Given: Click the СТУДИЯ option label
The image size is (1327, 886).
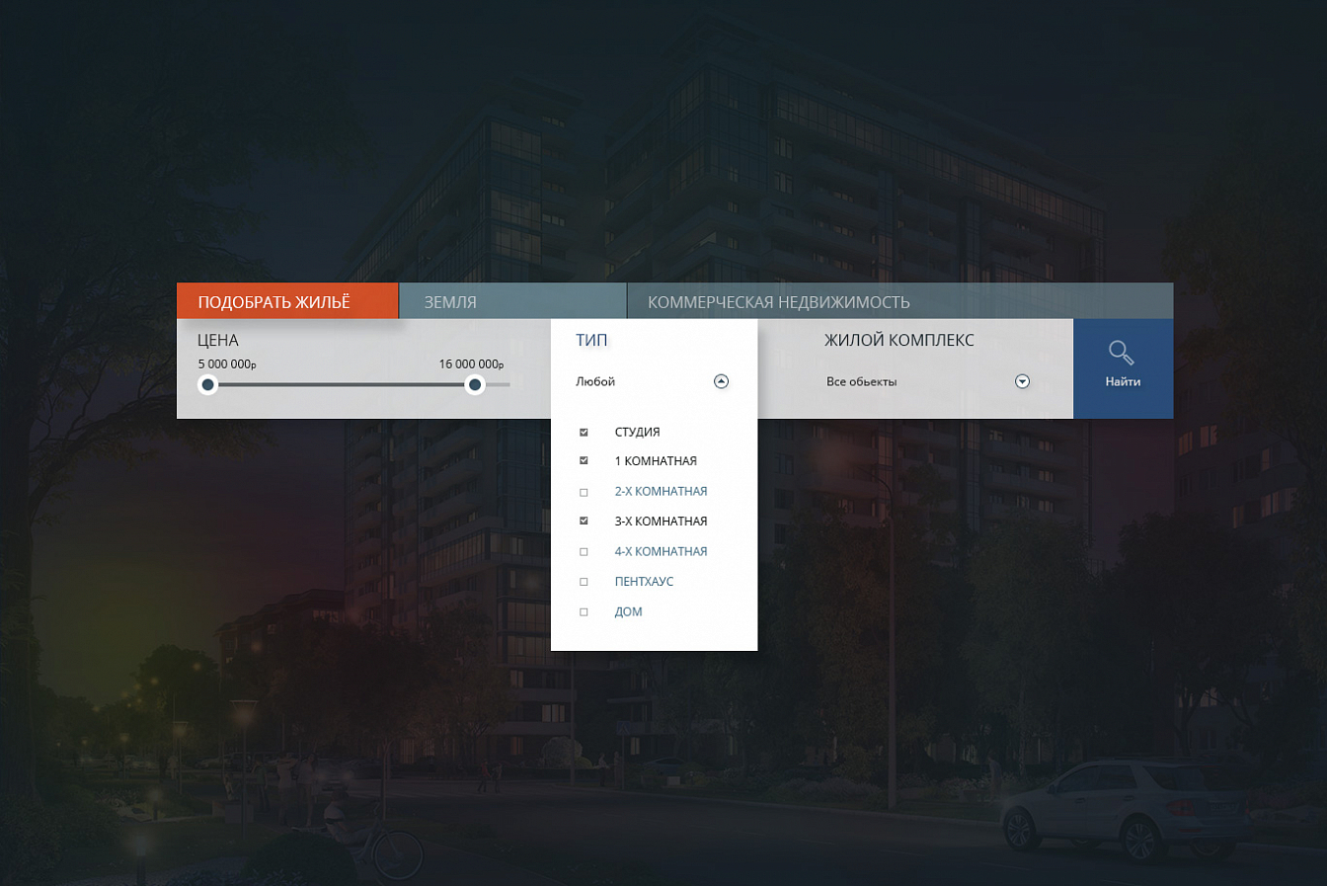Looking at the screenshot, I should point(637,432).
